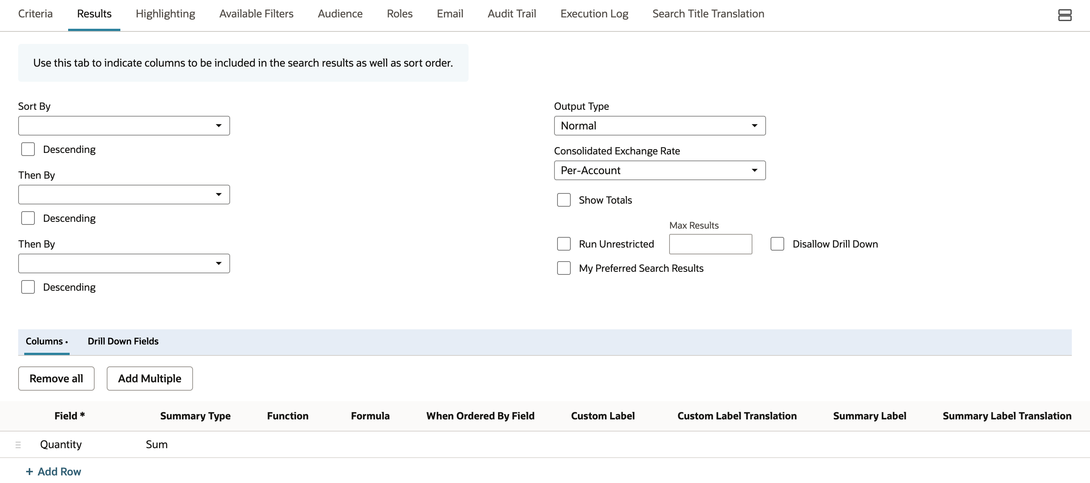This screenshot has height=483, width=1090.
Task: Go to the Available Filters tab
Action: click(x=256, y=14)
